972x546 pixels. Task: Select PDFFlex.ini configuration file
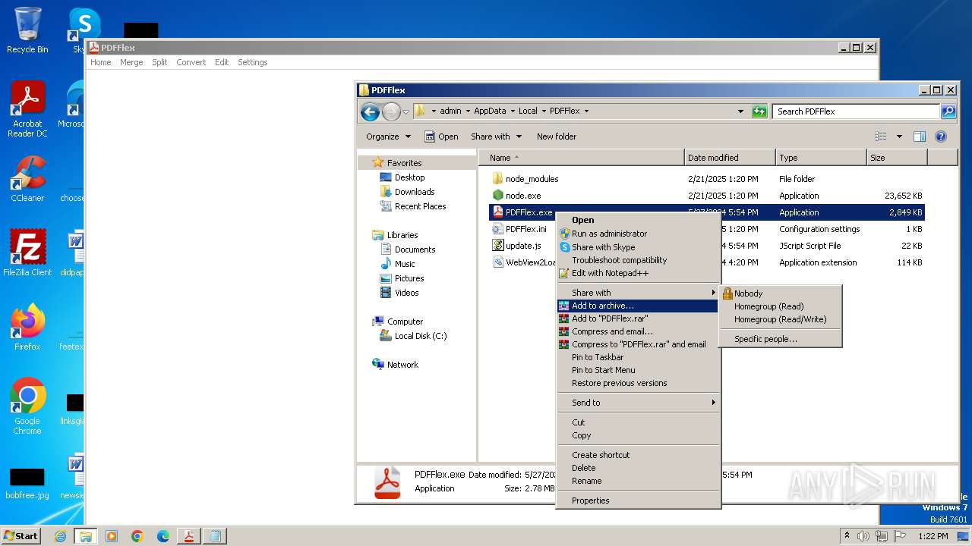525,229
